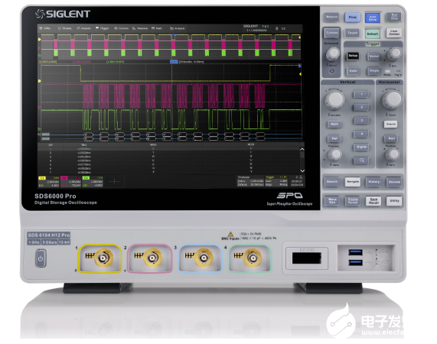Toggle channel 2 button in Vertical section
The width and height of the screenshot is (437, 344).
coord(361,107)
